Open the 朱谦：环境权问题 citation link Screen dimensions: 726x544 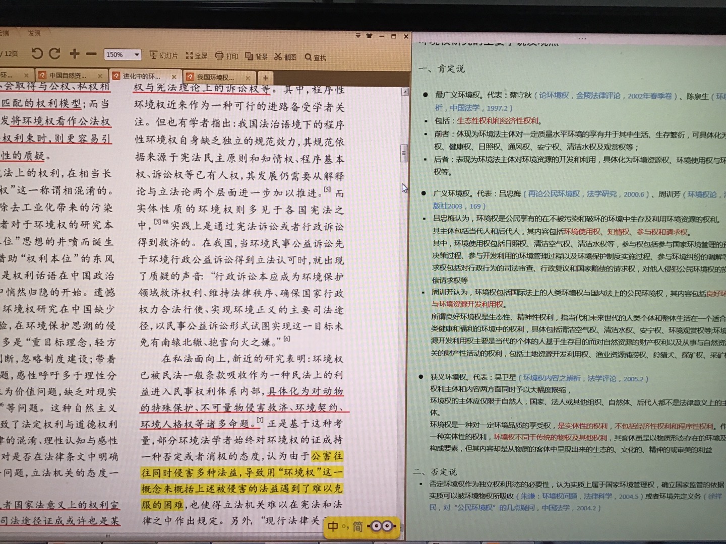(x=549, y=496)
